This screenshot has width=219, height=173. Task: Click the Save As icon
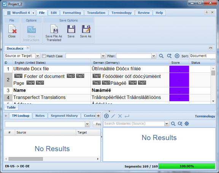(86, 29)
